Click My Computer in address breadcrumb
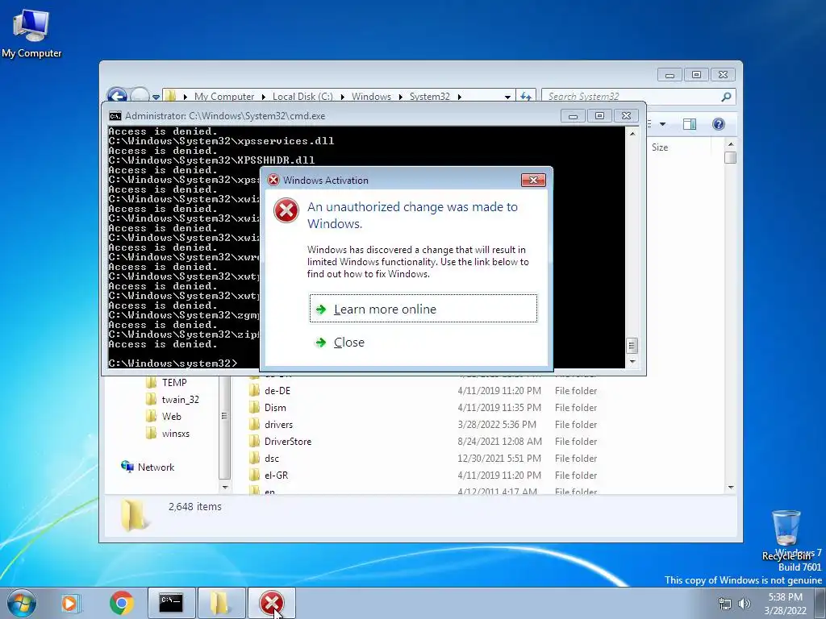 [224, 97]
